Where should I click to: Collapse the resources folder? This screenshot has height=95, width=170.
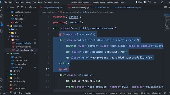click(18, 26)
